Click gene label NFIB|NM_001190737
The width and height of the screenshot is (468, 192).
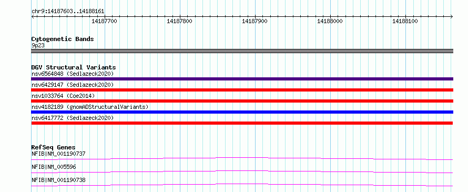(58, 154)
